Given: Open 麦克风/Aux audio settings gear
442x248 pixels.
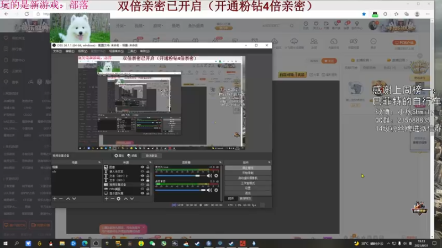Looking at the screenshot, I should pyautogui.click(x=216, y=176).
